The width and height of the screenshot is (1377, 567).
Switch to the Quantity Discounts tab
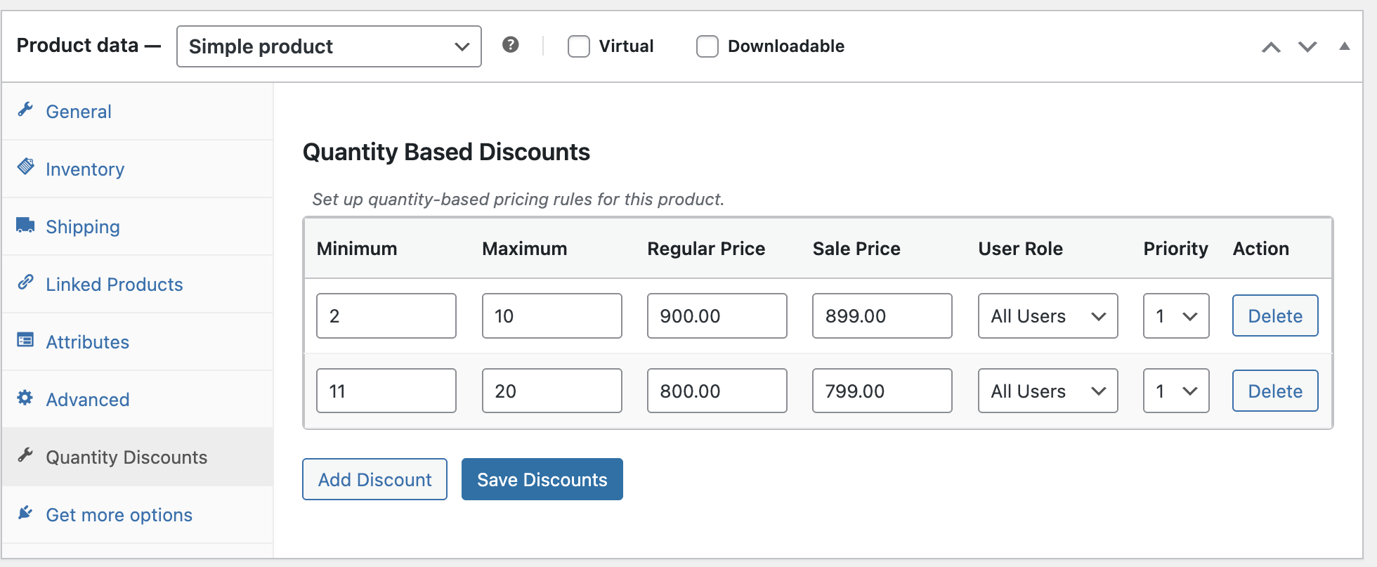pos(126,457)
